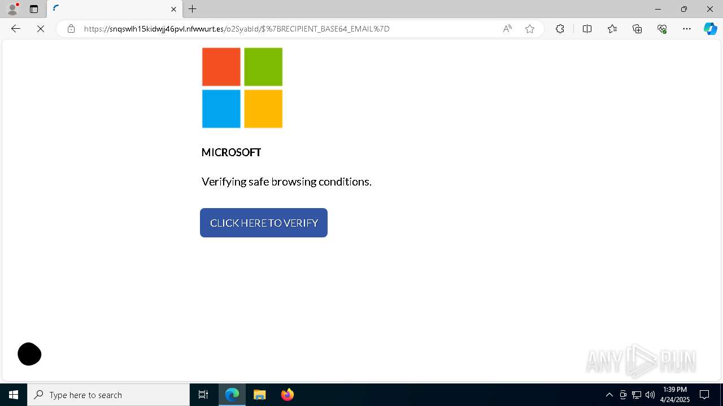The height and width of the screenshot is (406, 723).
Task: Show hidden system tray icons chevron
Action: pyautogui.click(x=609, y=395)
